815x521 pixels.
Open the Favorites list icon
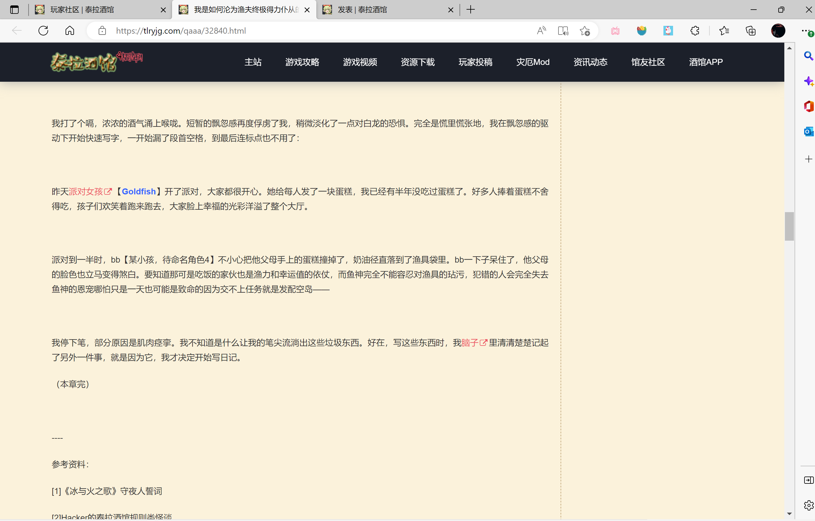pos(724,31)
